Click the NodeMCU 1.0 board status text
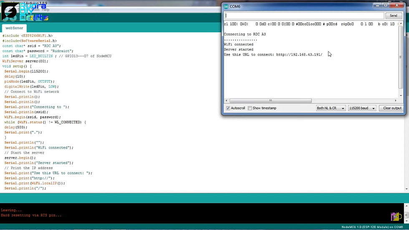This screenshot has width=409, height=230. tap(372, 227)
